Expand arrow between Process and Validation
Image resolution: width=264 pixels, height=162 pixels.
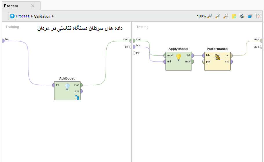(x=32, y=16)
